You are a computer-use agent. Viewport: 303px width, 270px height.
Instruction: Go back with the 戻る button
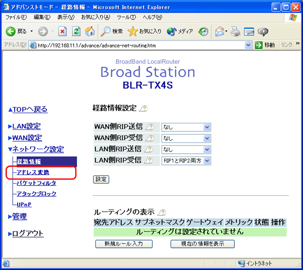tap(16, 31)
